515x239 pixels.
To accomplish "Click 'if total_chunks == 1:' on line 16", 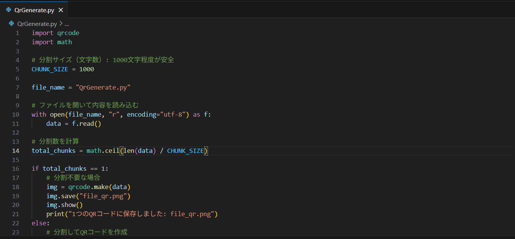I will click(70, 169).
